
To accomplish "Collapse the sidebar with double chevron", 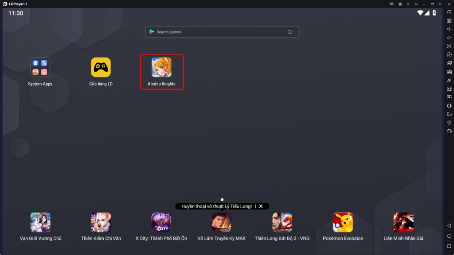I will click(449, 4).
